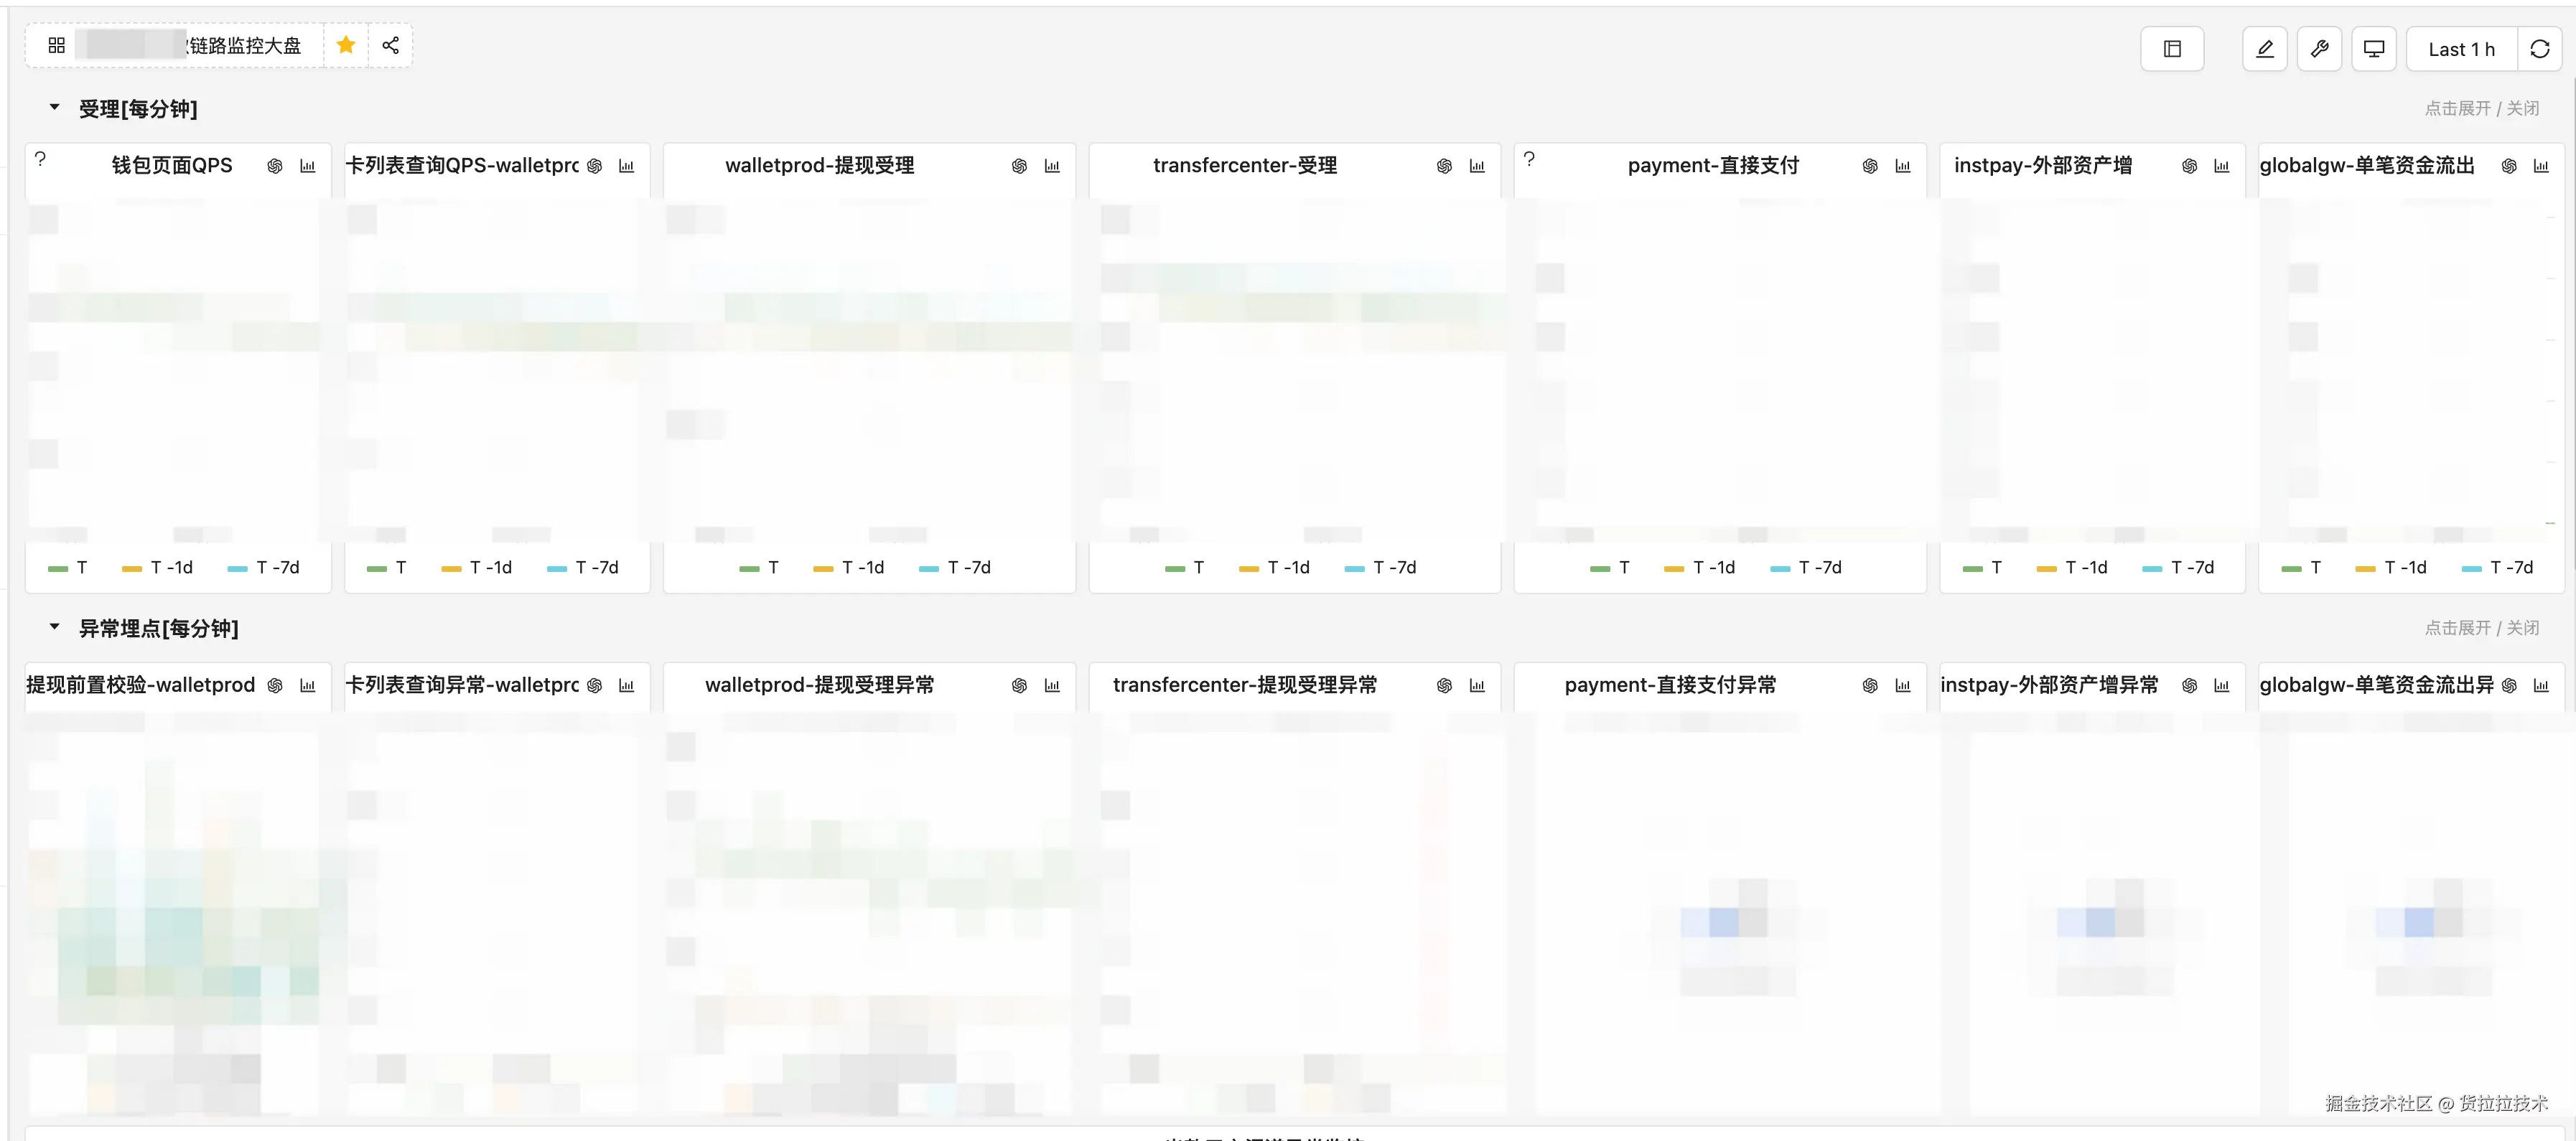The image size is (2576, 1141).
Task: Open chart icon on payment-直接支付 panel
Action: tap(1902, 166)
